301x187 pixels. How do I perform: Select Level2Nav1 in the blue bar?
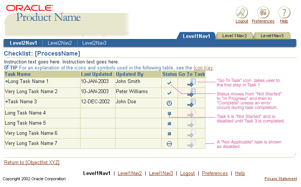coord(23,43)
